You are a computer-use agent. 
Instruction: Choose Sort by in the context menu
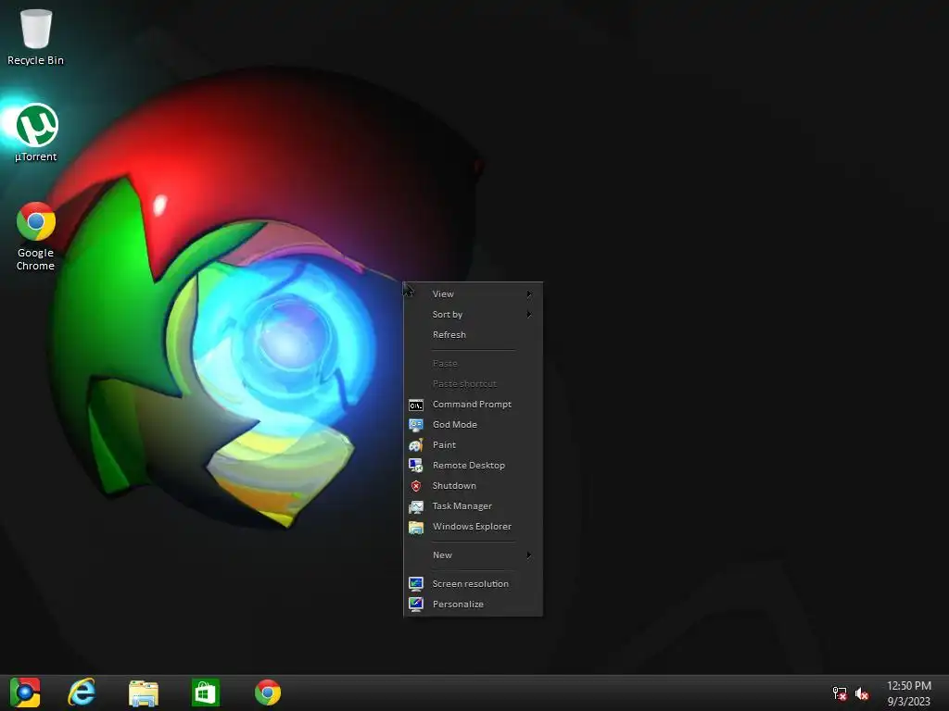point(448,315)
